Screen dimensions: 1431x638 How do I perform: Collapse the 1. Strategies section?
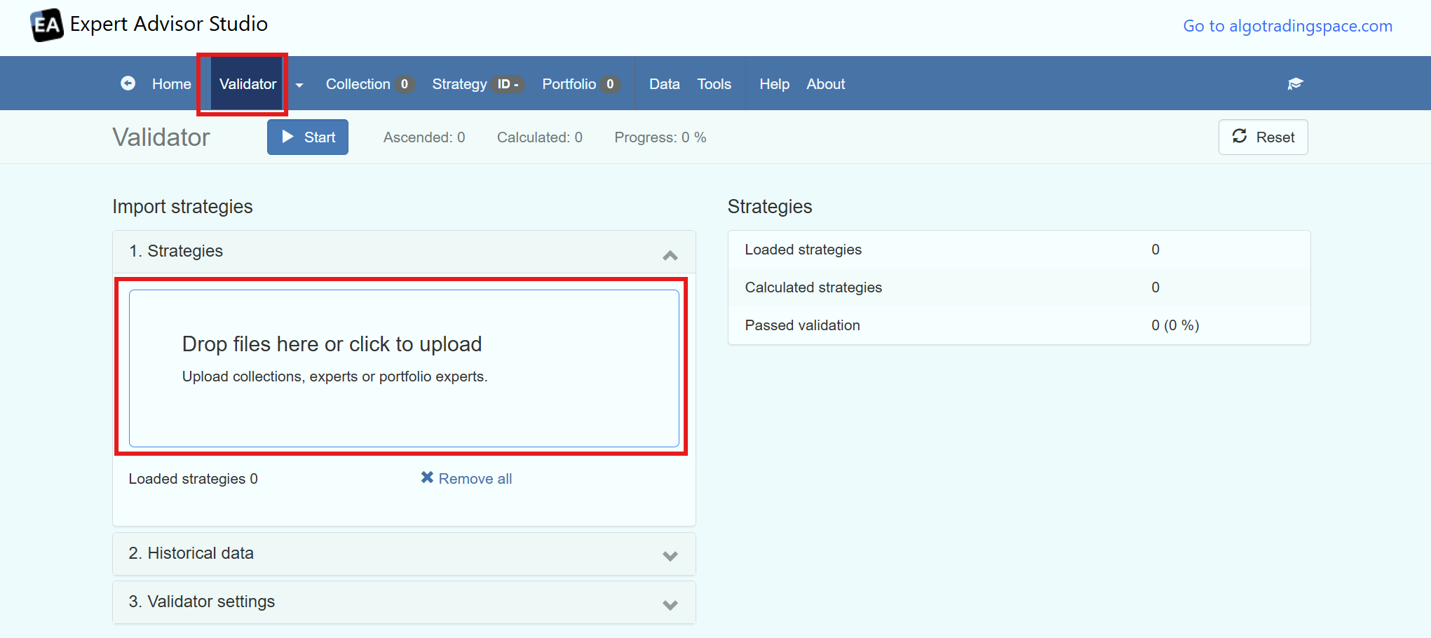point(670,254)
